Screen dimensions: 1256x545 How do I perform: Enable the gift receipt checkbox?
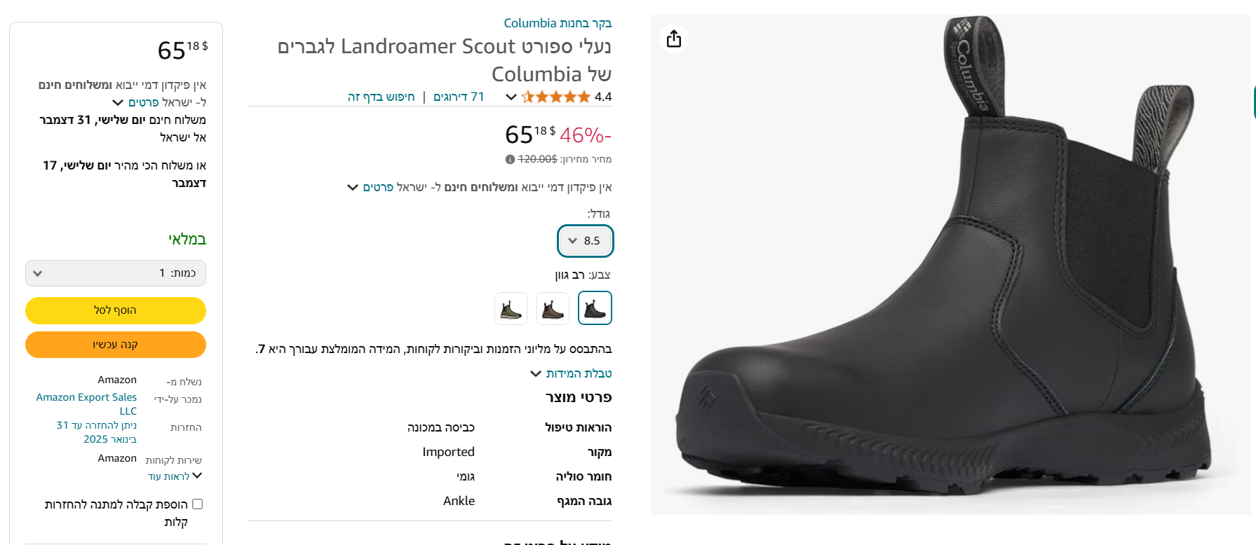pos(198,504)
